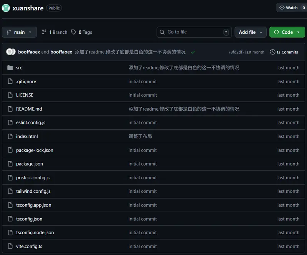Click the green commit status checkmark
Screen dimensions: 307x255
click(193, 52)
